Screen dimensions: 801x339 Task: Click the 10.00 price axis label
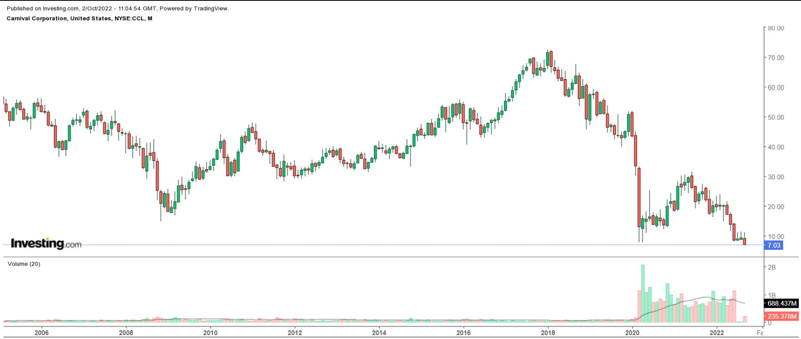(776, 236)
